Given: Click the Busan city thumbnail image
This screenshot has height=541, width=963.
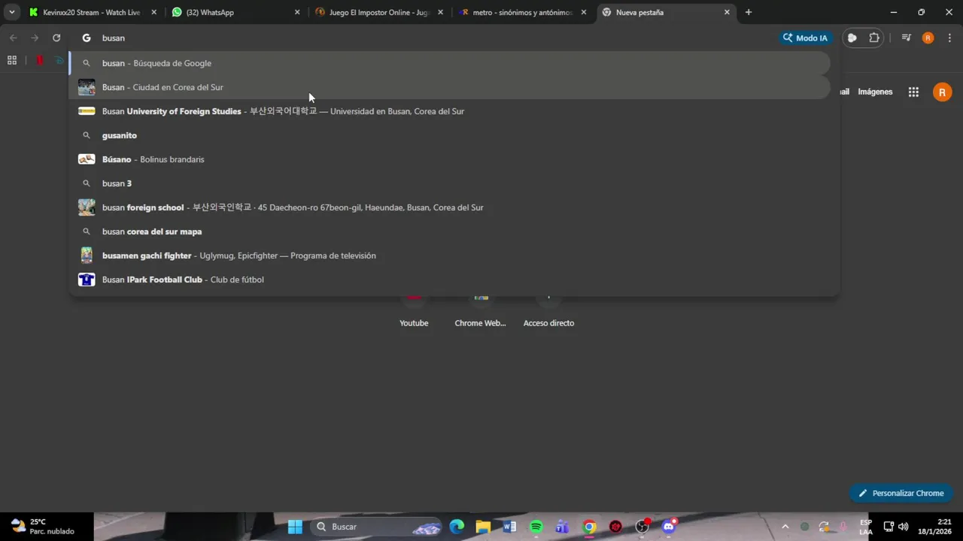Looking at the screenshot, I should (x=87, y=87).
